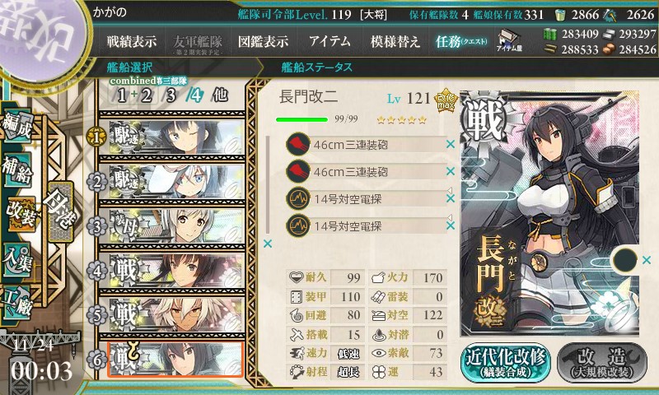
Task: Click the green HP bar of 長門改二
Action: click(x=301, y=119)
